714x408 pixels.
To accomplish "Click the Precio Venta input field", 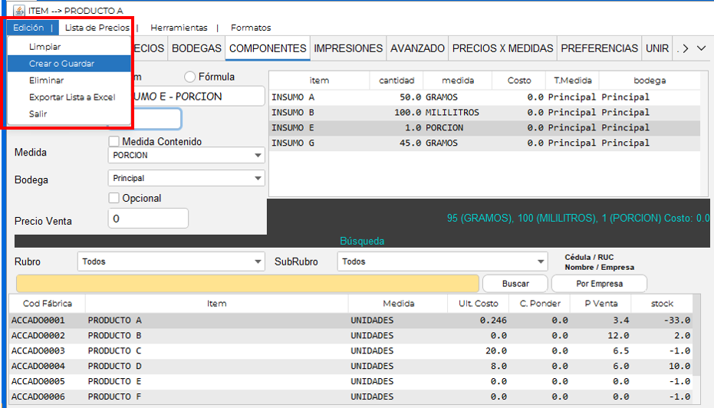I will tap(147, 219).
